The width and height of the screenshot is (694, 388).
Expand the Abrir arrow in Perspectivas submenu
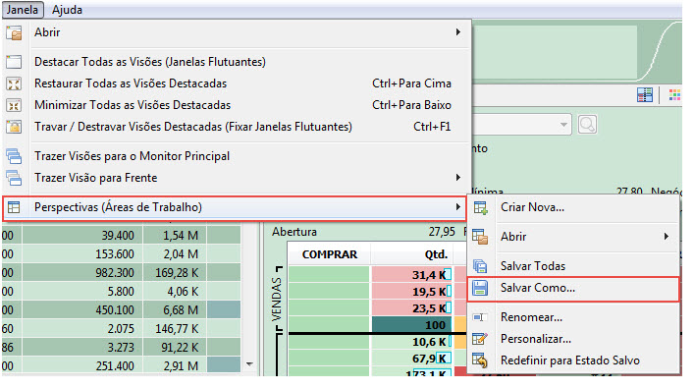point(666,237)
